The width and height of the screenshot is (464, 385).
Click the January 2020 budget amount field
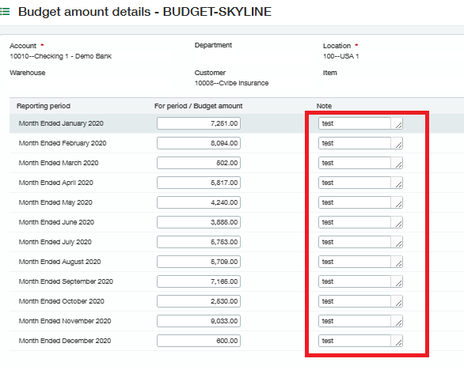pos(199,123)
